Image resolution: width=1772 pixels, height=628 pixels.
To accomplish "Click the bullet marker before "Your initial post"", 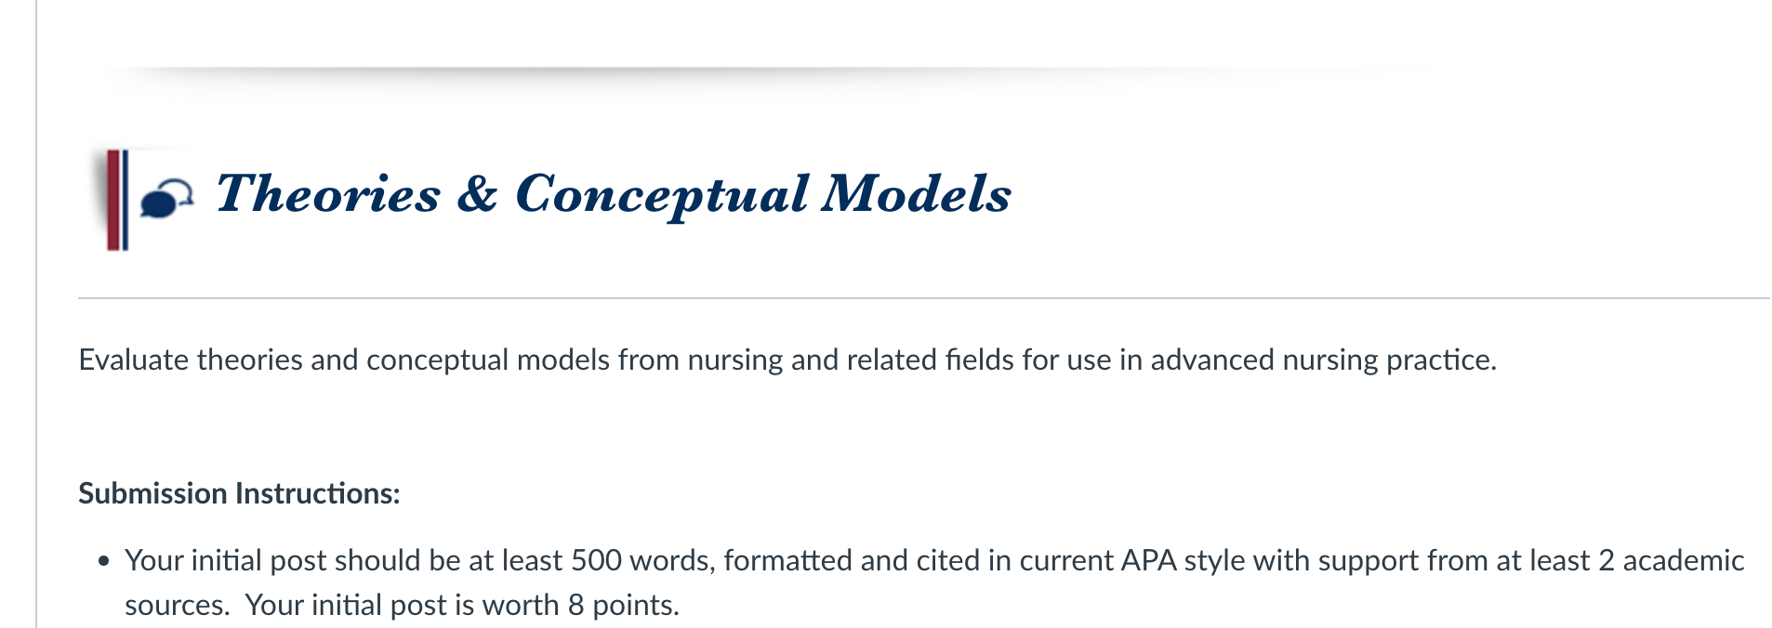I will [104, 562].
